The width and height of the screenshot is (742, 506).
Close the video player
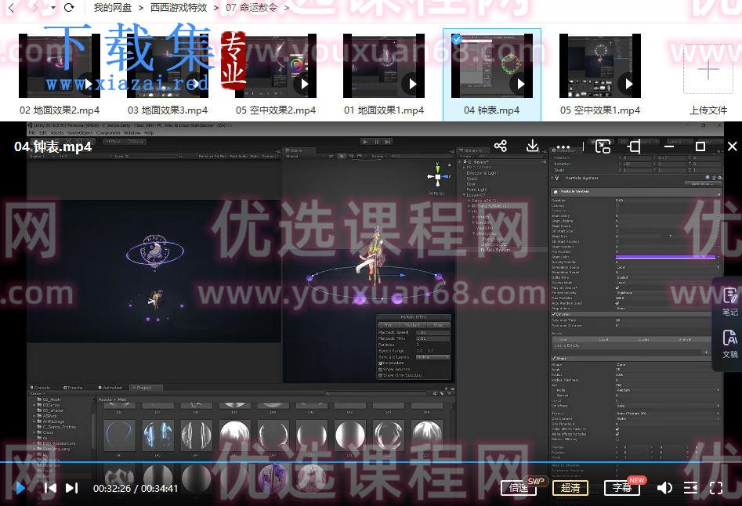click(732, 146)
